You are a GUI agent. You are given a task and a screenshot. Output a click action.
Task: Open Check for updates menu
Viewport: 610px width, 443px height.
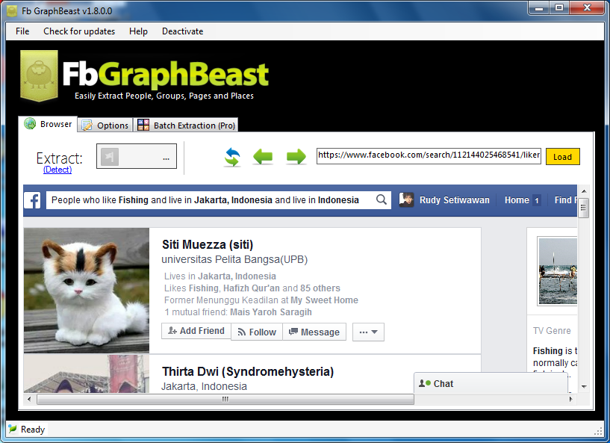point(79,31)
